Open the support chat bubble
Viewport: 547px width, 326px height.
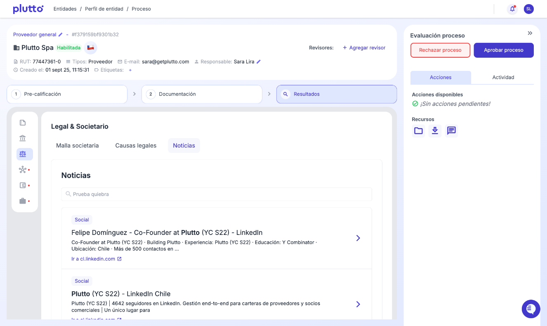[x=531, y=309]
